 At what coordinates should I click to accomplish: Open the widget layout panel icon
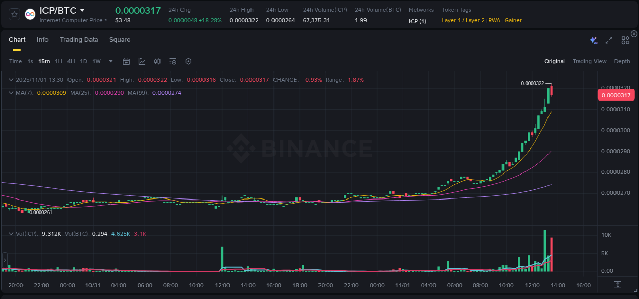(x=625, y=40)
